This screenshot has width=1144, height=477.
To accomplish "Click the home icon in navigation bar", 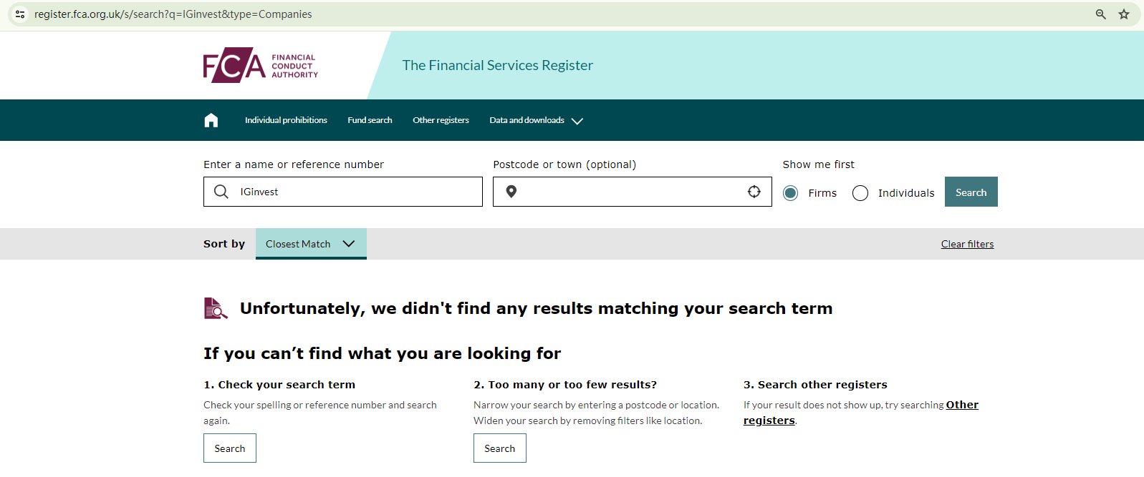I will click(211, 120).
